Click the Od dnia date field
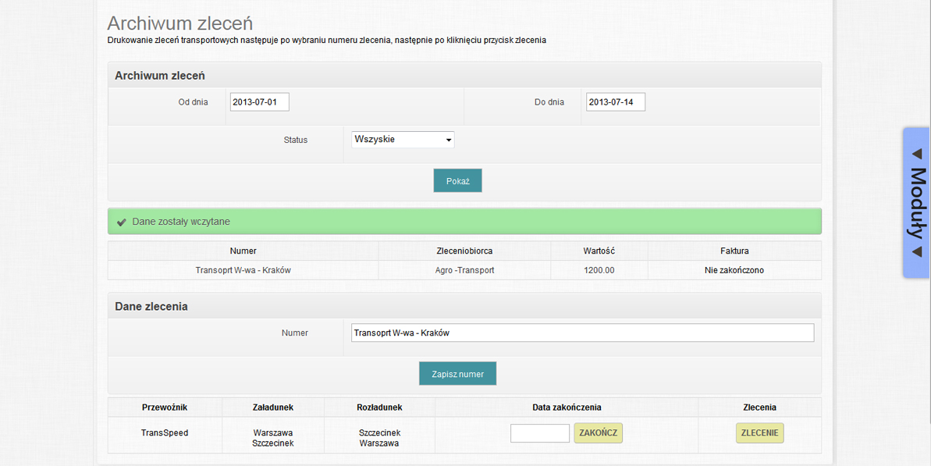 pyautogui.click(x=259, y=102)
